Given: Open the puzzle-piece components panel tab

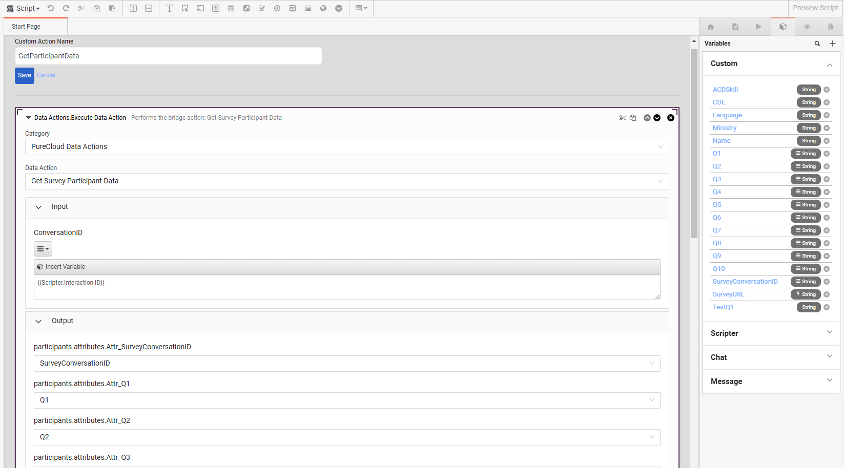Looking at the screenshot, I should click(x=711, y=27).
